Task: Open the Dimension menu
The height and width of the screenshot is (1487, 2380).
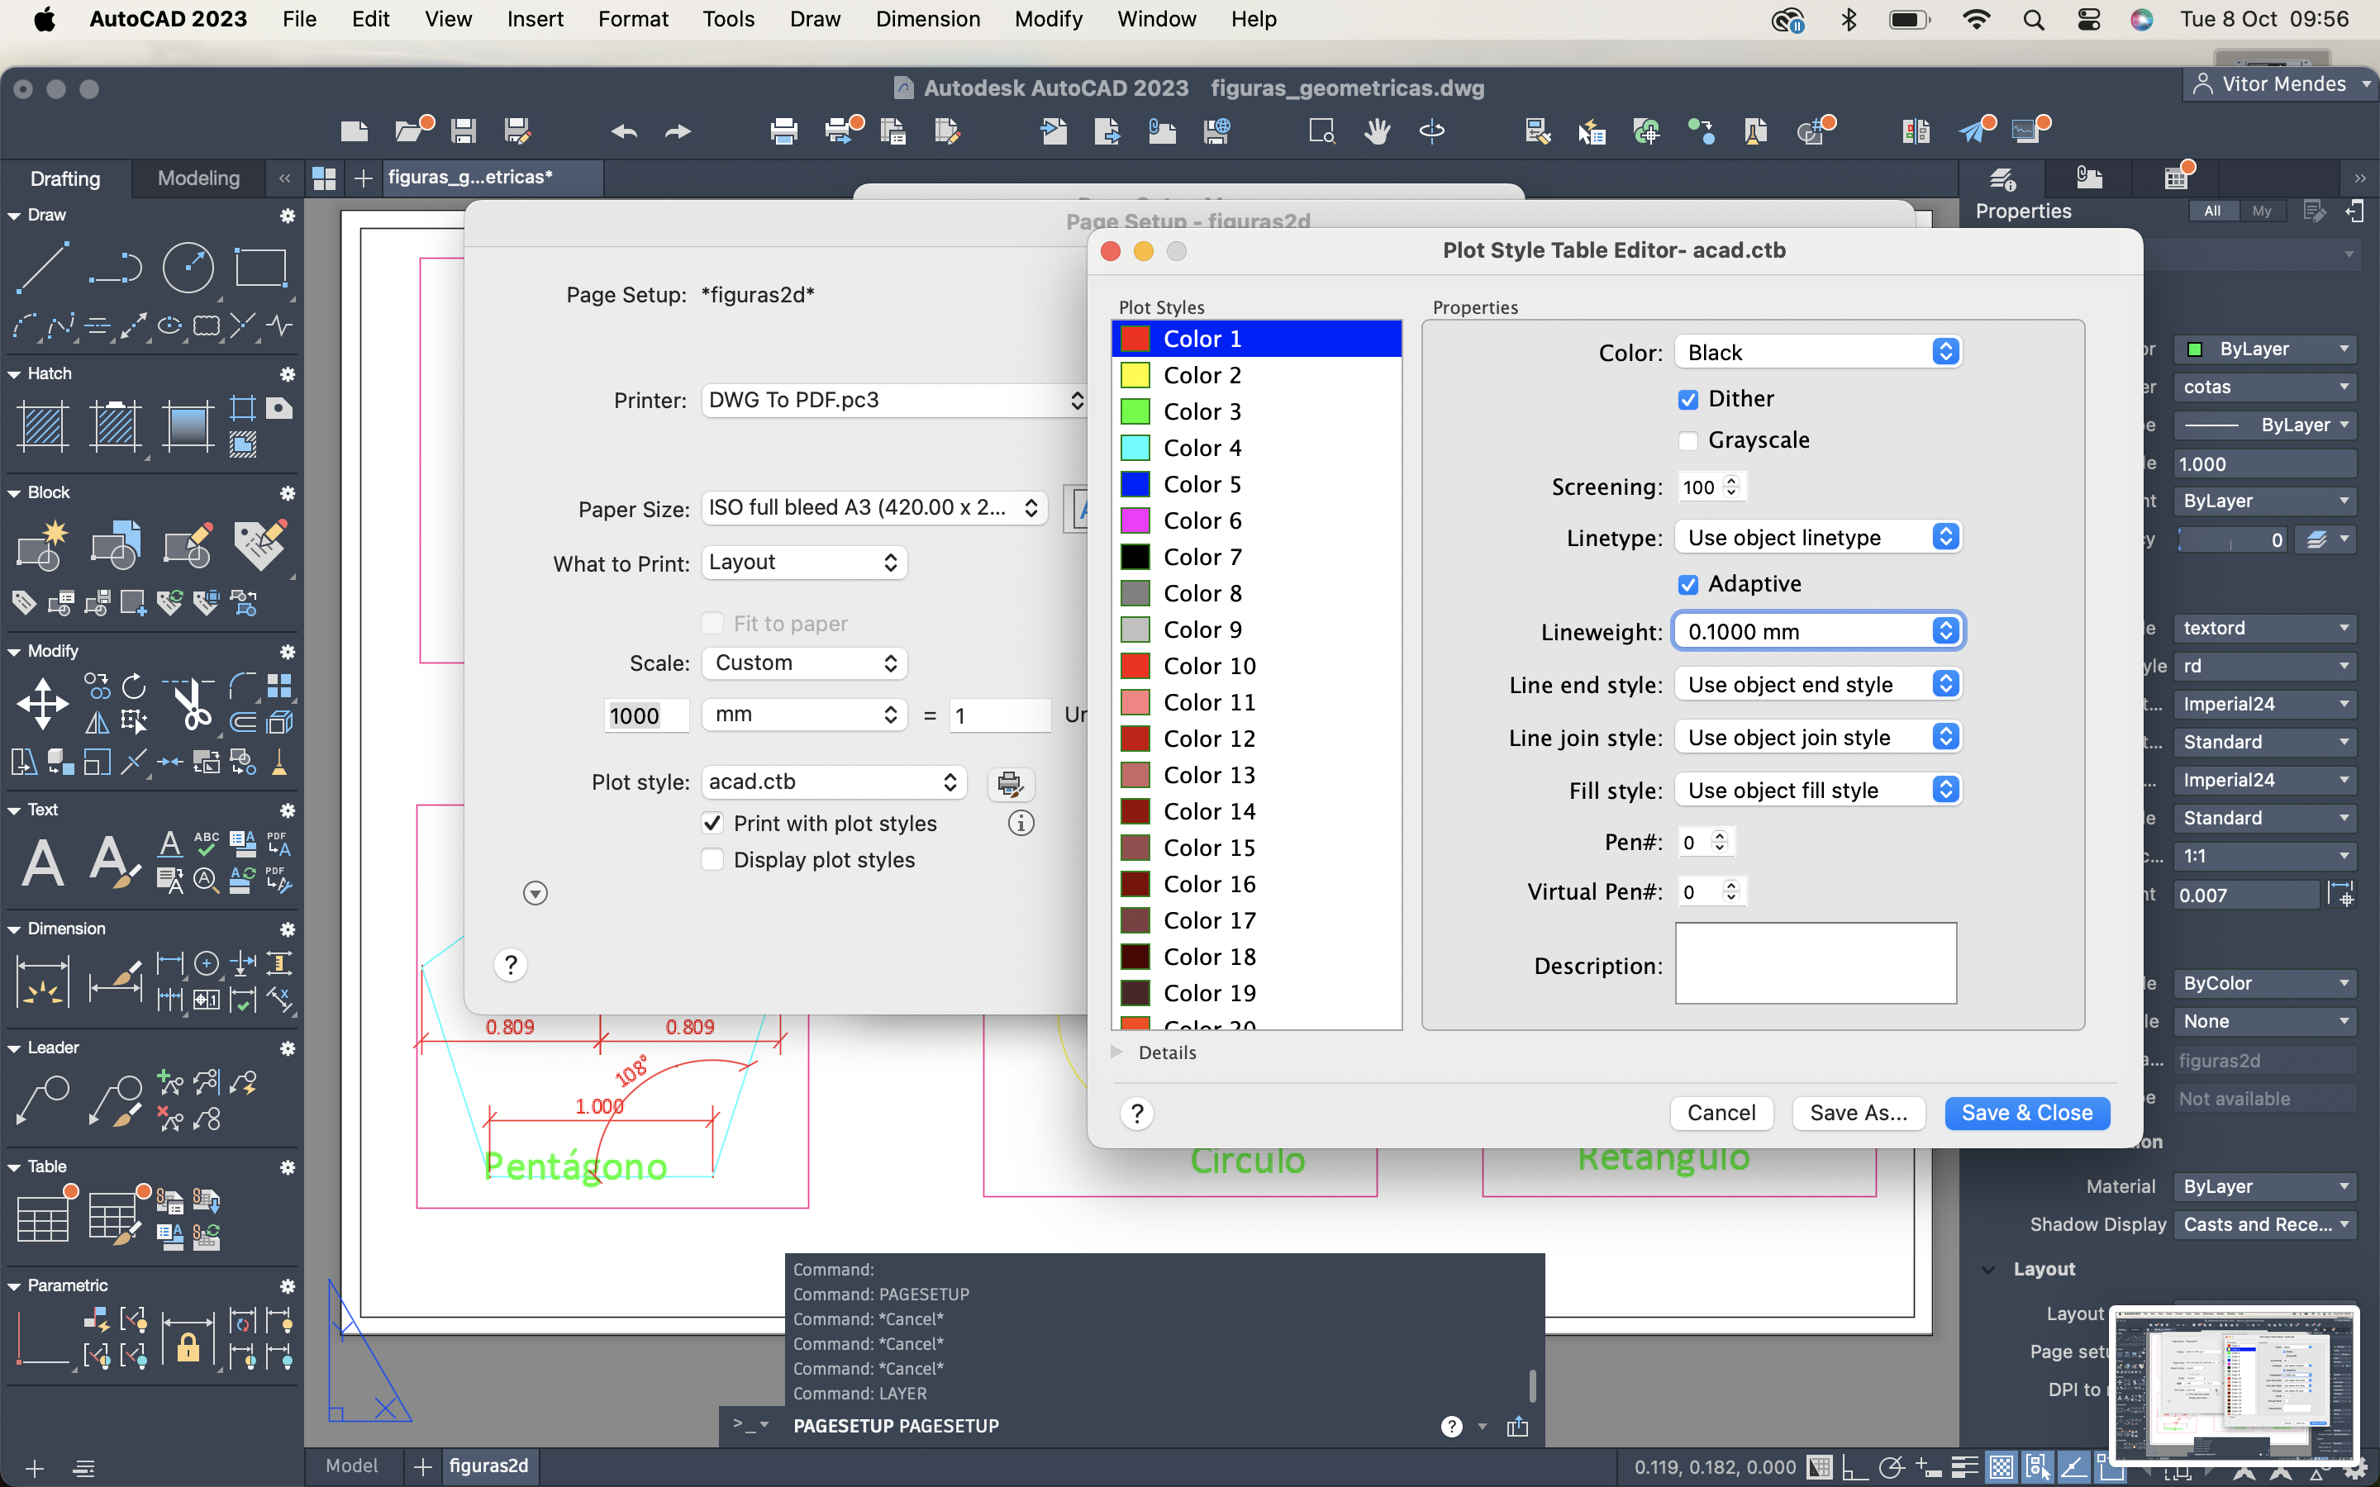Action: 926,19
